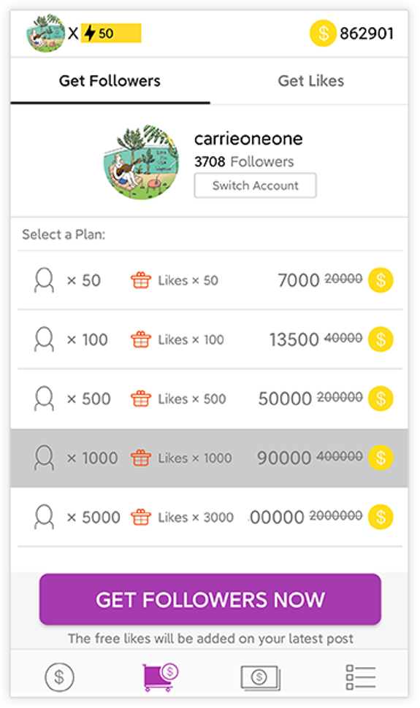Select the 50 followers plan
The image size is (420, 708).
click(x=210, y=280)
